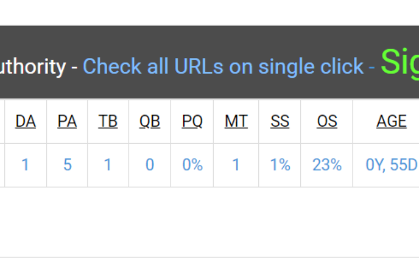Click the AGE column header
The image size is (419, 268).
(391, 122)
